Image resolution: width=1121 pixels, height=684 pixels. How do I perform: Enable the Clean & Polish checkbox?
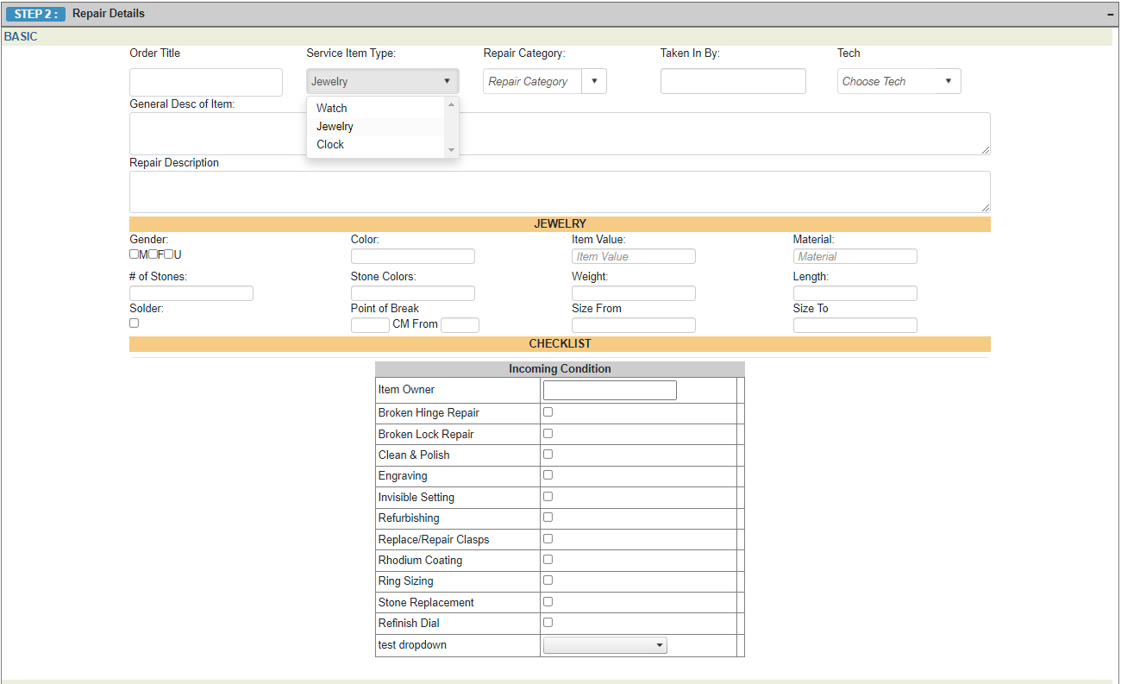tap(548, 455)
